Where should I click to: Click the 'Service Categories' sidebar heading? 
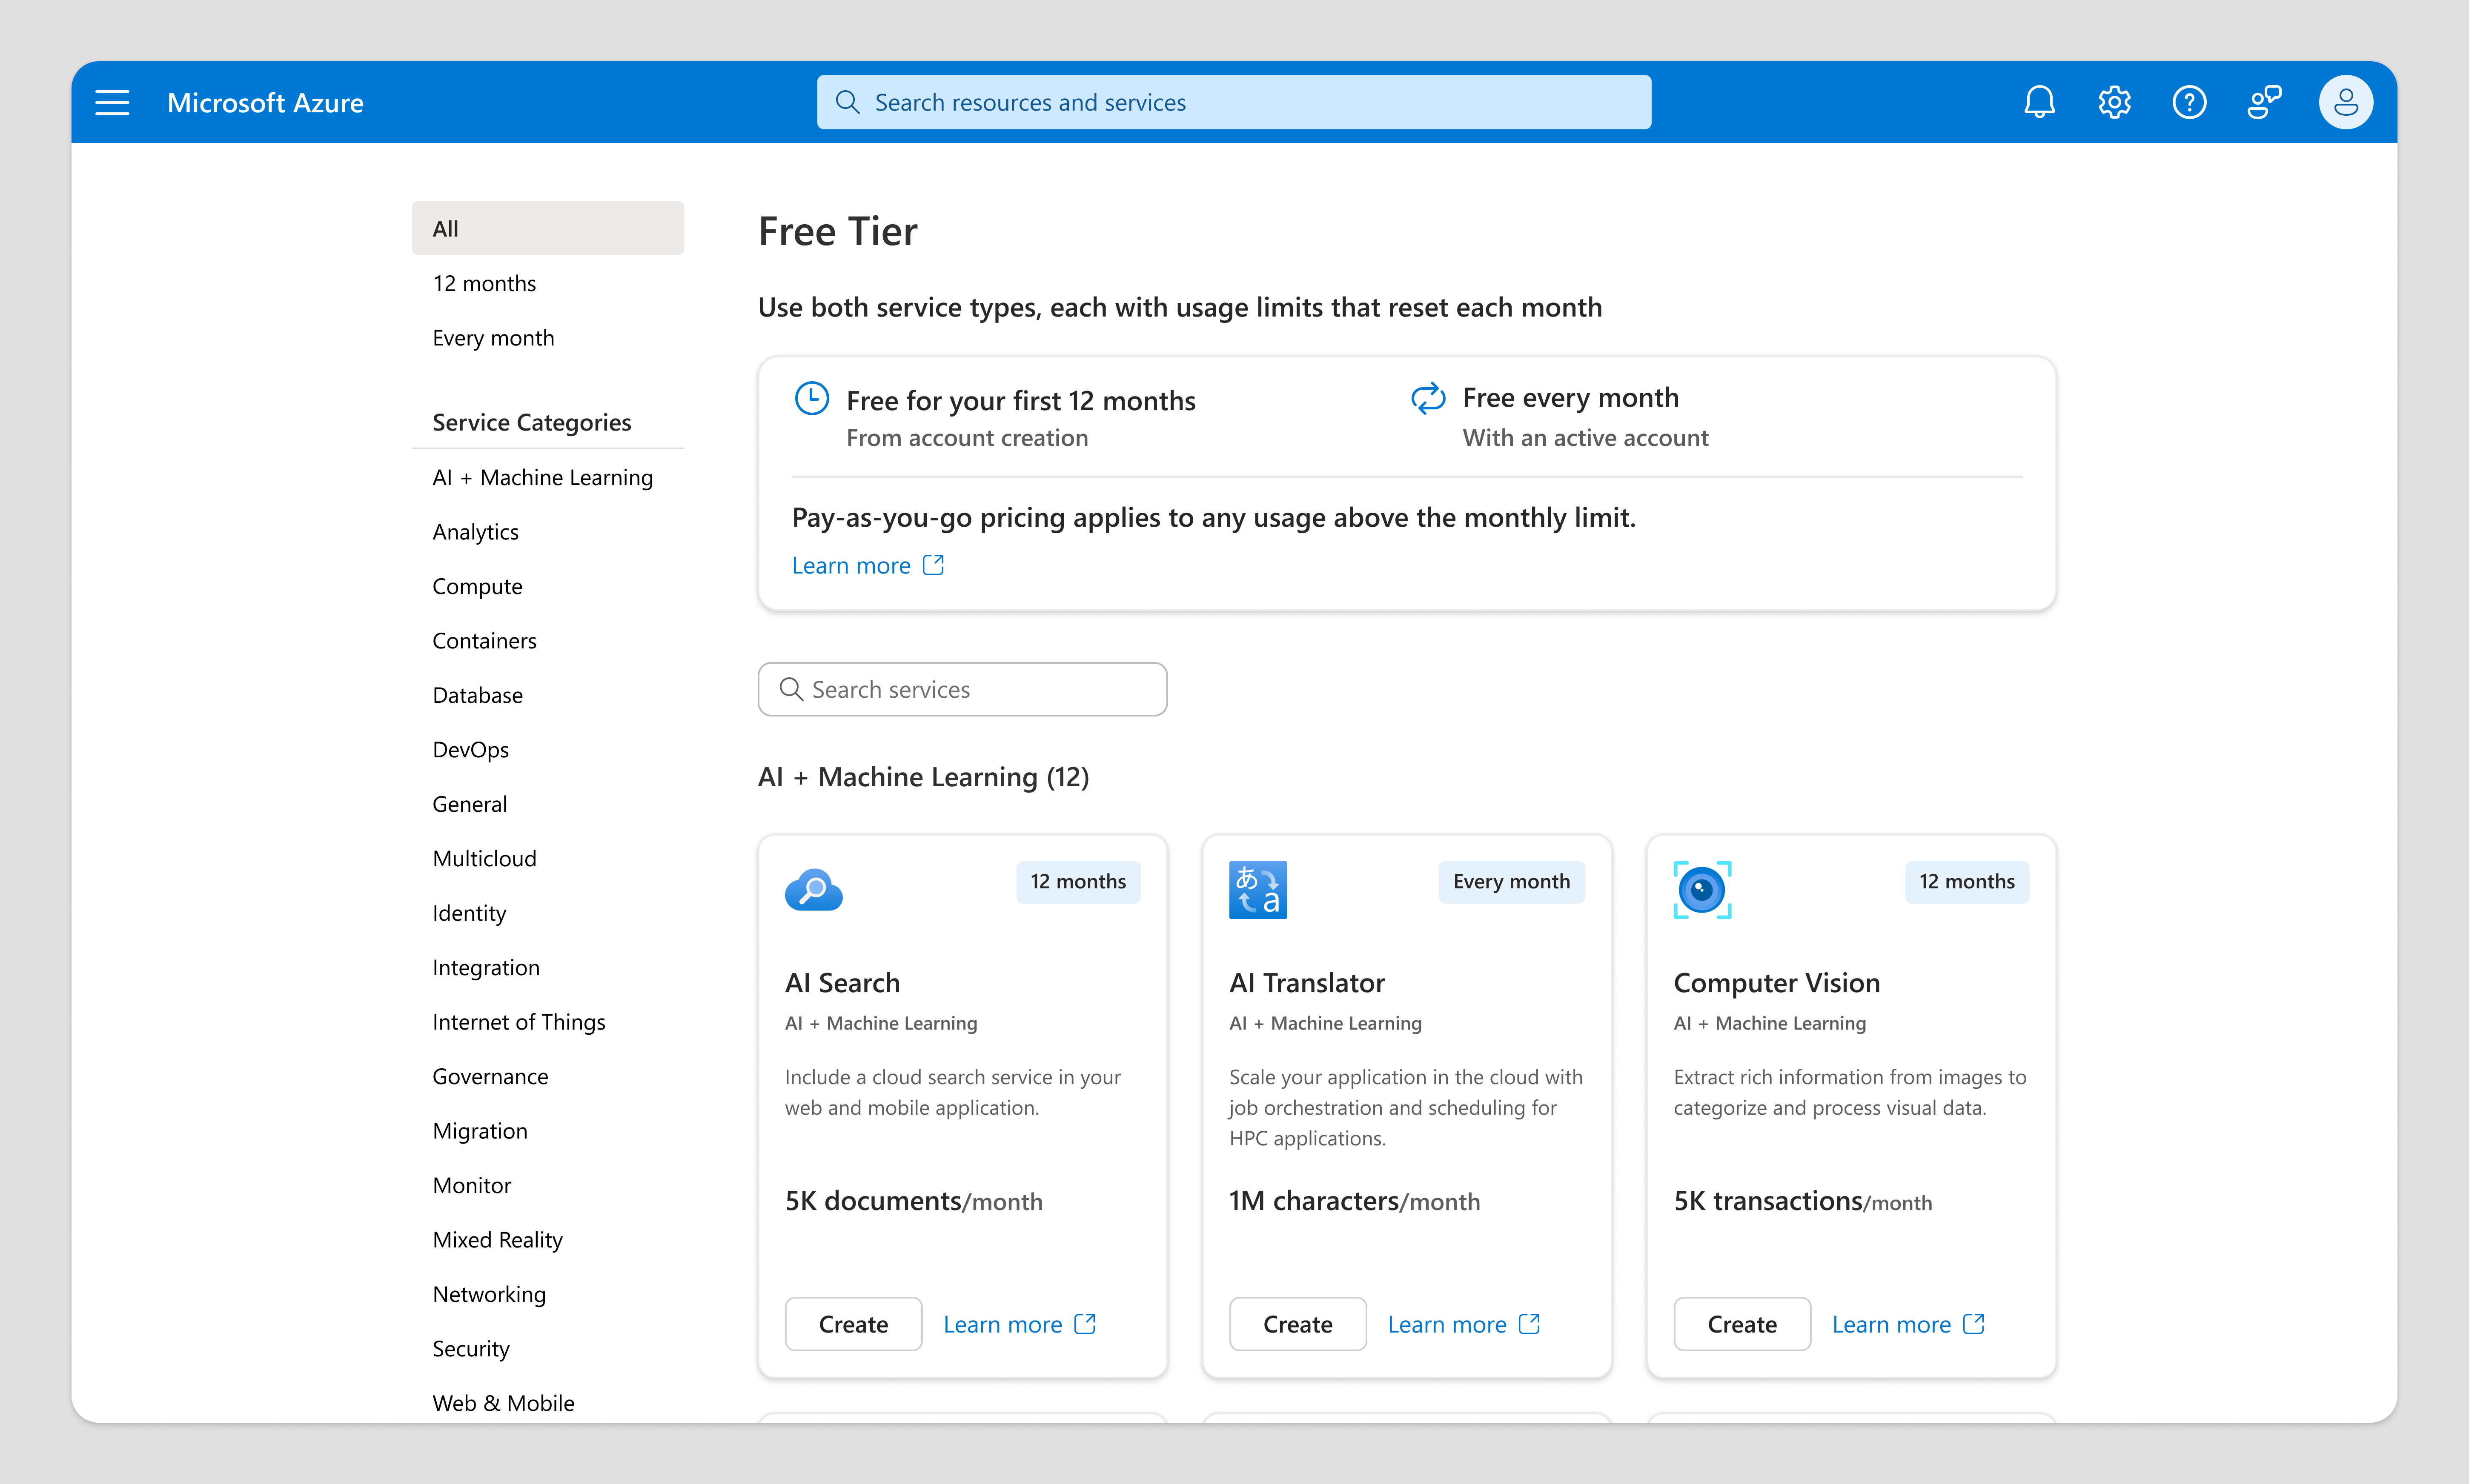531,422
